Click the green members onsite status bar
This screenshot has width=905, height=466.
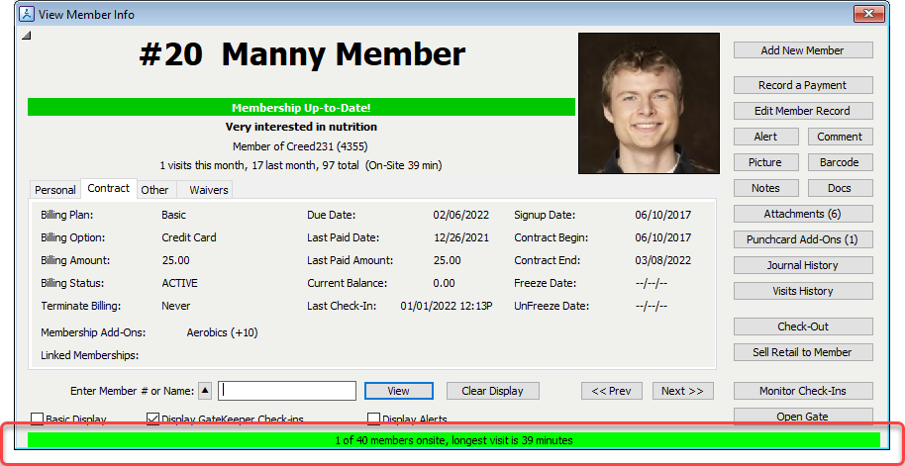click(452, 440)
